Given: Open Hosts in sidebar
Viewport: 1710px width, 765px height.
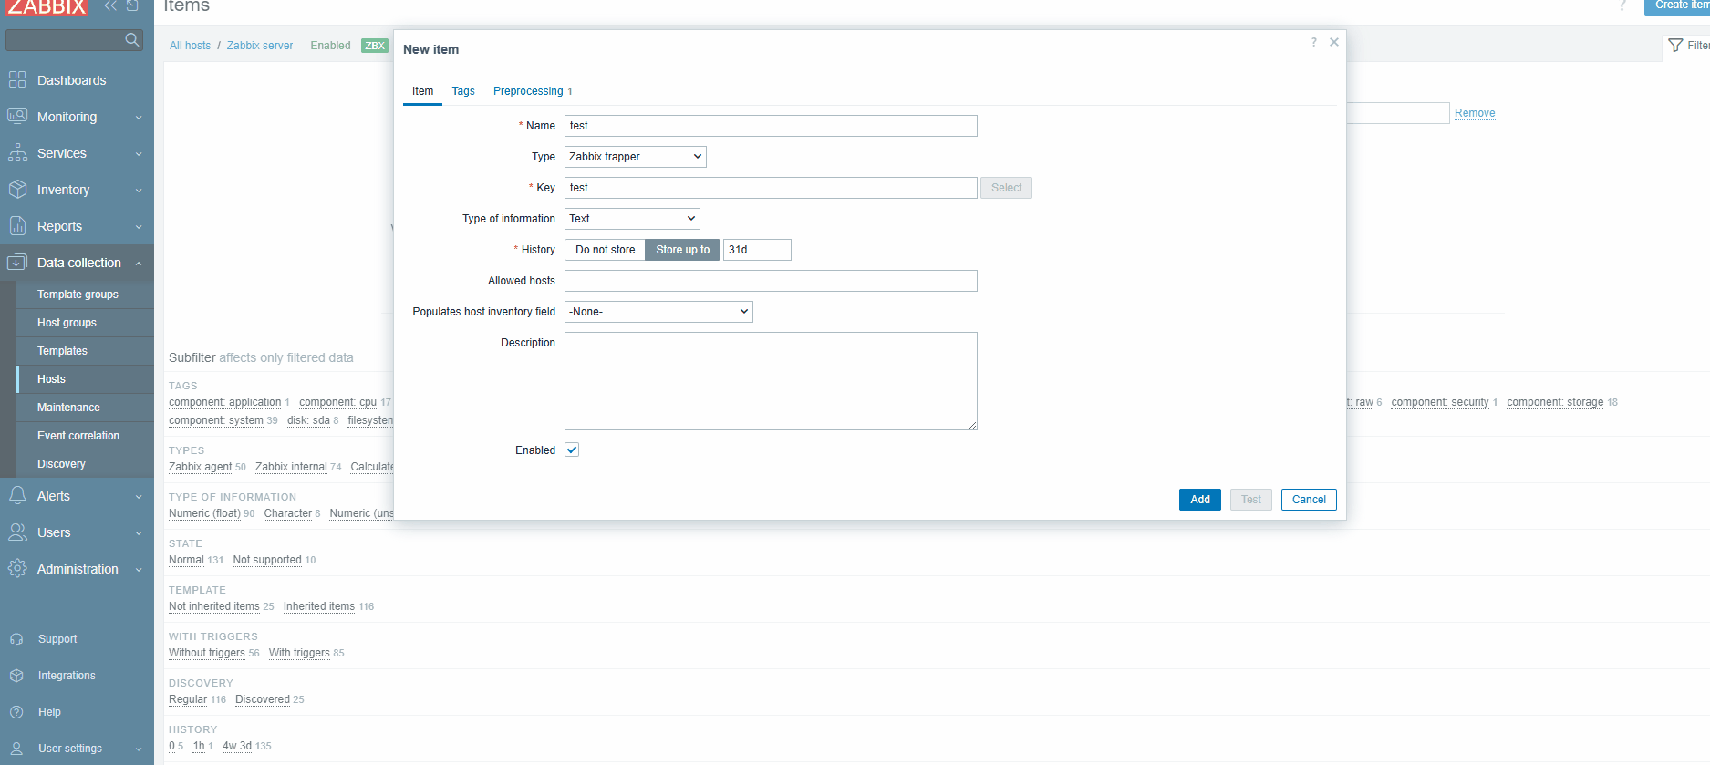Looking at the screenshot, I should coord(51,379).
